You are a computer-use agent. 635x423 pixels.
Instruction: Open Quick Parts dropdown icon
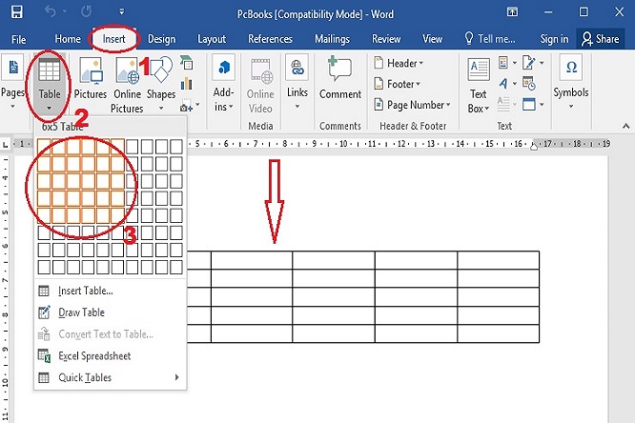[507, 63]
